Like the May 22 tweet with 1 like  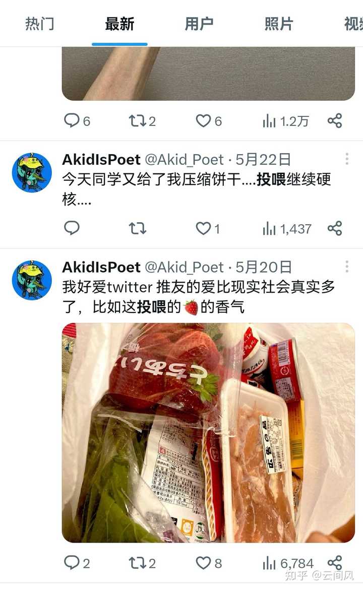pos(208,228)
